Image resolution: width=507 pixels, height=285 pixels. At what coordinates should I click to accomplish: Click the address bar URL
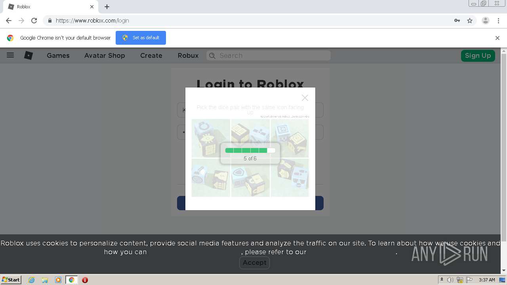(92, 21)
